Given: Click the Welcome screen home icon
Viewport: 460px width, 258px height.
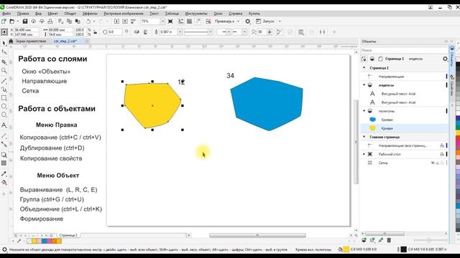Looking at the screenshot, I should click(x=11, y=42).
